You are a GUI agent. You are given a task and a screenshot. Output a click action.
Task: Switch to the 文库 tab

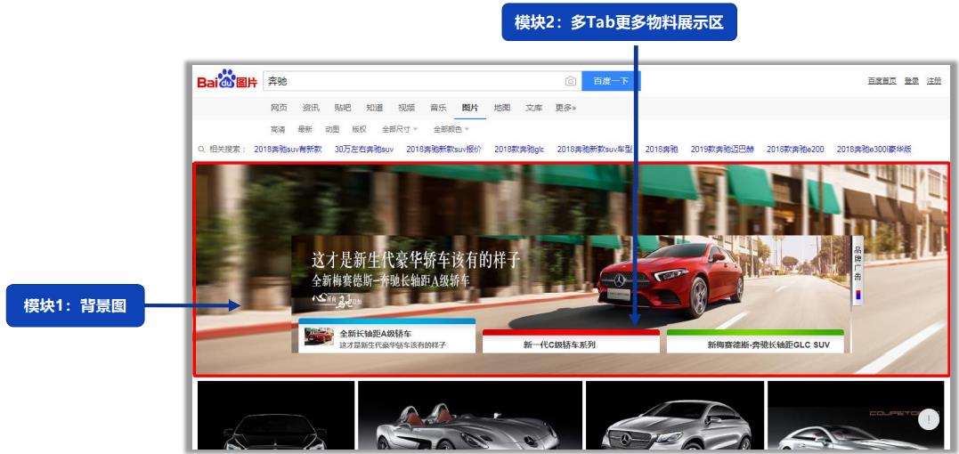point(534,108)
